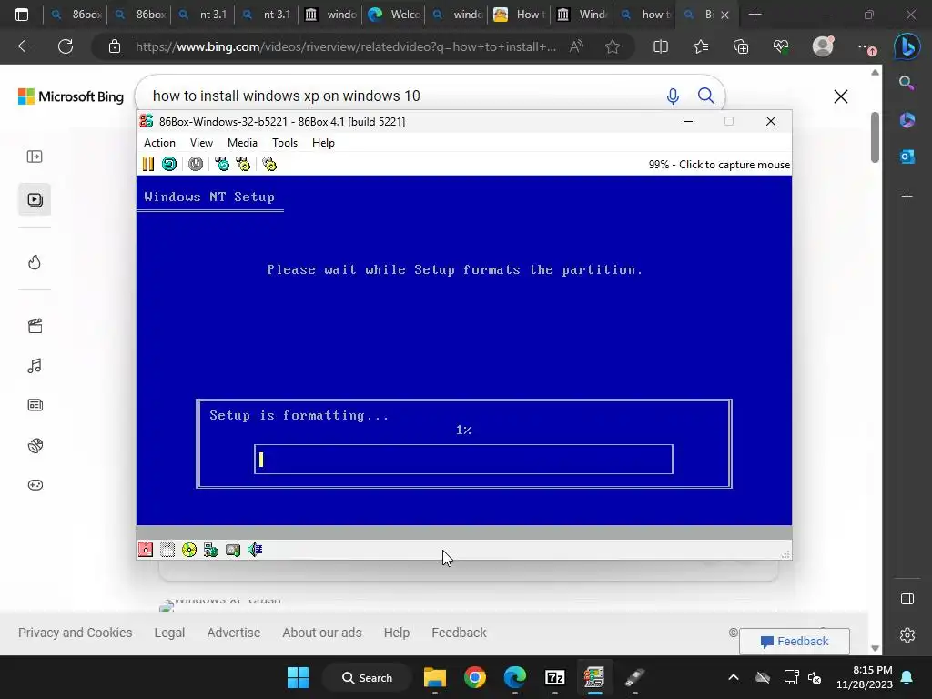The image size is (932, 699).
Task: Open 86Box settings from the toolbar gear icon
Action: [x=269, y=164]
